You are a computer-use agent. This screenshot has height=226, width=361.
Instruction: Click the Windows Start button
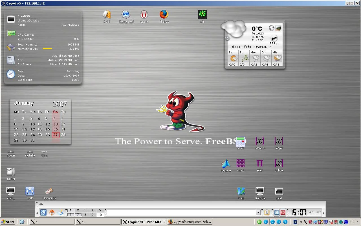click(8, 222)
